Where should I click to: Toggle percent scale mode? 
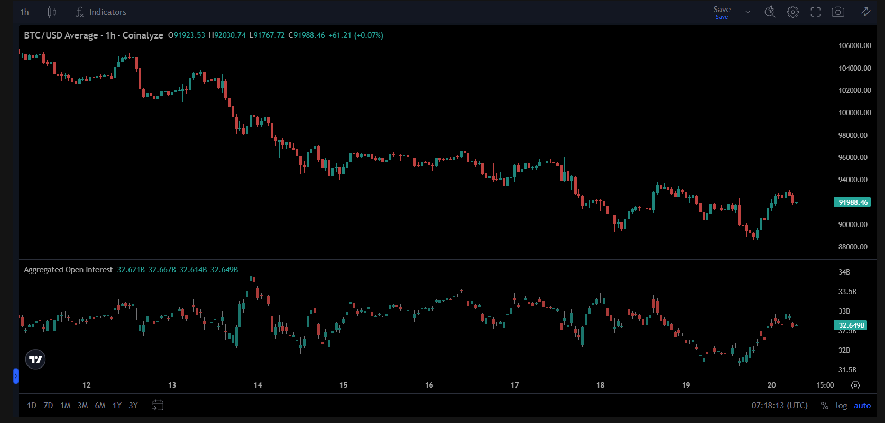(824, 406)
